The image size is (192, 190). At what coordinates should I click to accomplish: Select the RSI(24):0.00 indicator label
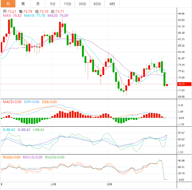(55, 157)
